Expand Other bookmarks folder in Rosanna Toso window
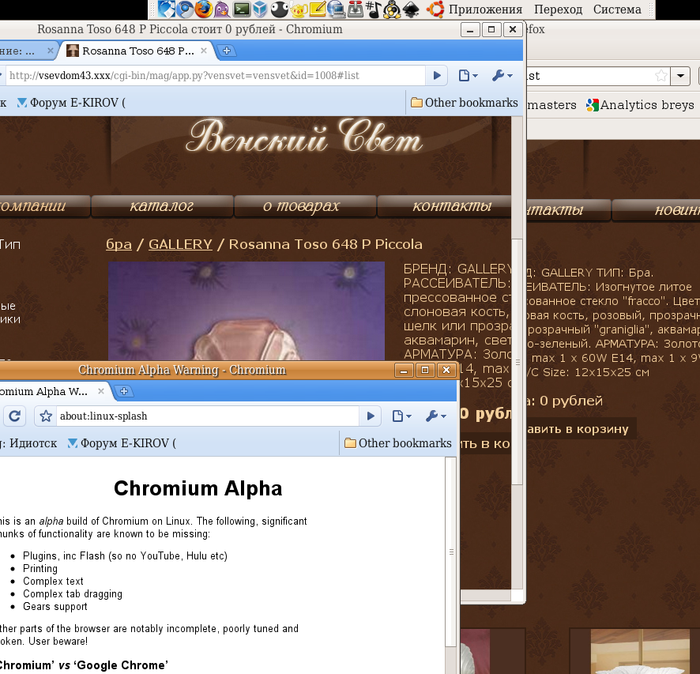Screen dimensions: 700x674 464,103
